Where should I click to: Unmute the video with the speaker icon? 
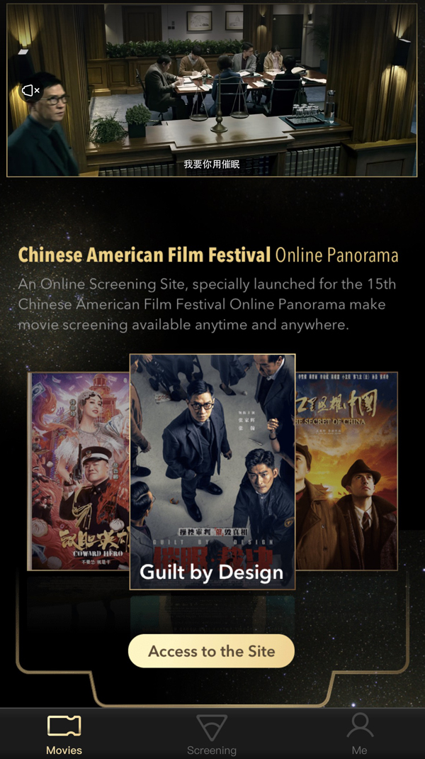(30, 90)
